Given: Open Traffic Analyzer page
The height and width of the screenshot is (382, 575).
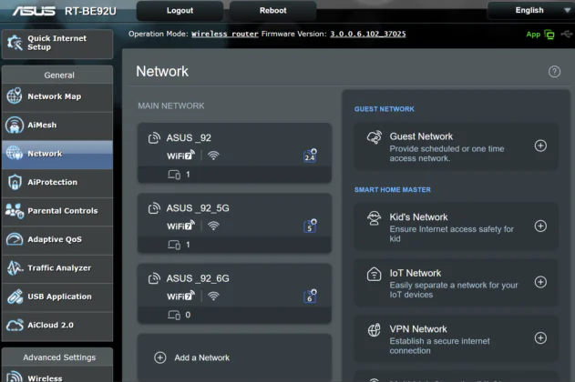Looking at the screenshot, I should pyautogui.click(x=57, y=268).
